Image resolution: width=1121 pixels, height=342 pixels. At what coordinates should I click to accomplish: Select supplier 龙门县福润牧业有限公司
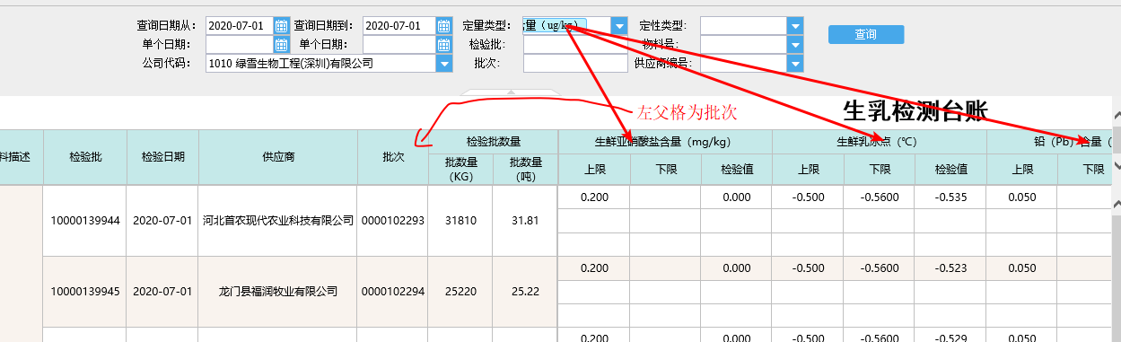pyautogui.click(x=277, y=292)
